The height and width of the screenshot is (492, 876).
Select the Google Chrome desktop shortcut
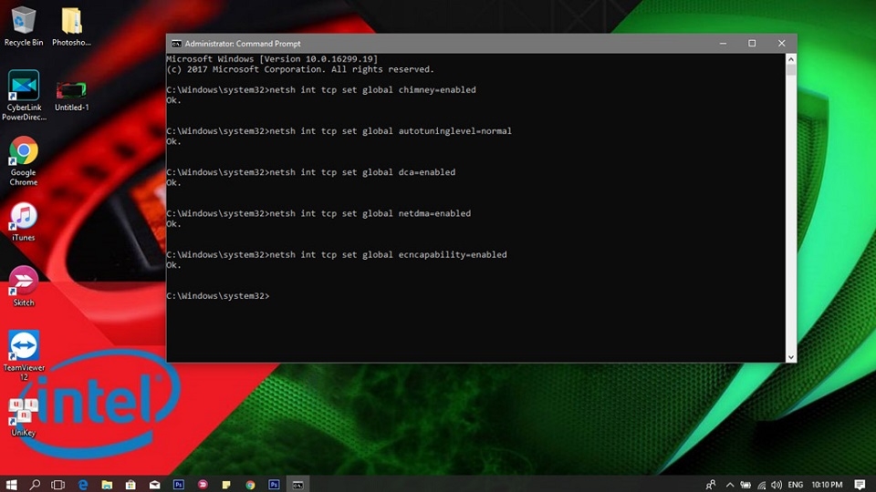pos(24,160)
